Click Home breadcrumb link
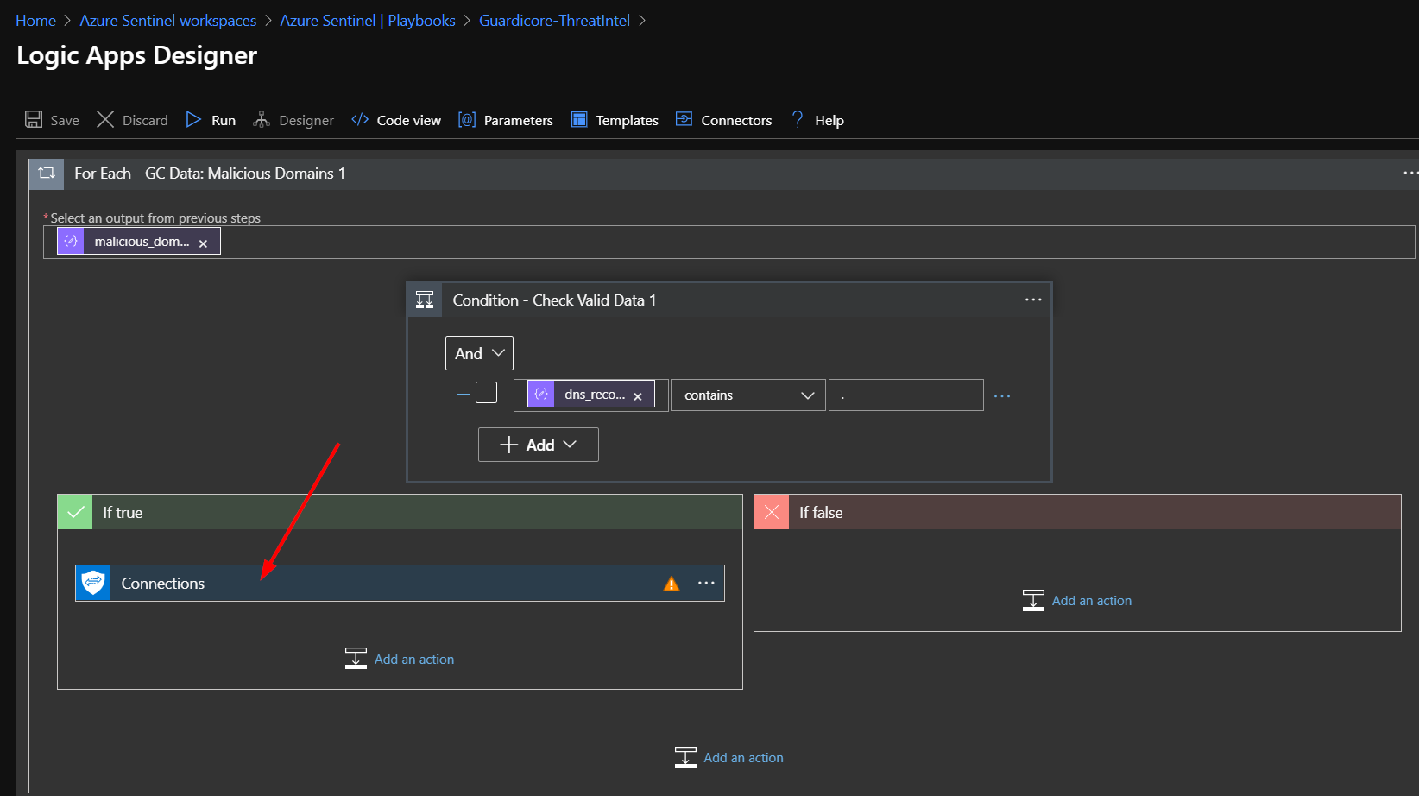1419x796 pixels. [35, 21]
